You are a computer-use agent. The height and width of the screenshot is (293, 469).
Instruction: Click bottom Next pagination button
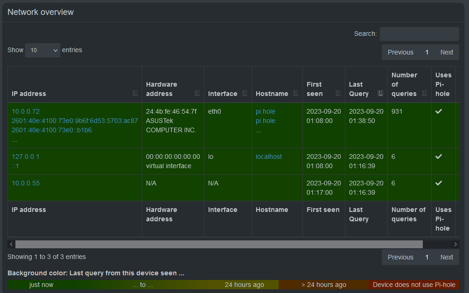coord(447,257)
